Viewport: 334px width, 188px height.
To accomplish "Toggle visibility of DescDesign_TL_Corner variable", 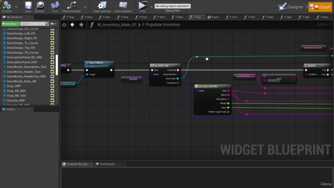I will point(52,43).
